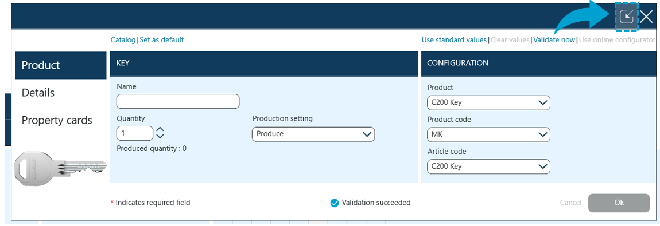Expand the Article code dropdown
This screenshot has width=660, height=226.
coord(488,166)
